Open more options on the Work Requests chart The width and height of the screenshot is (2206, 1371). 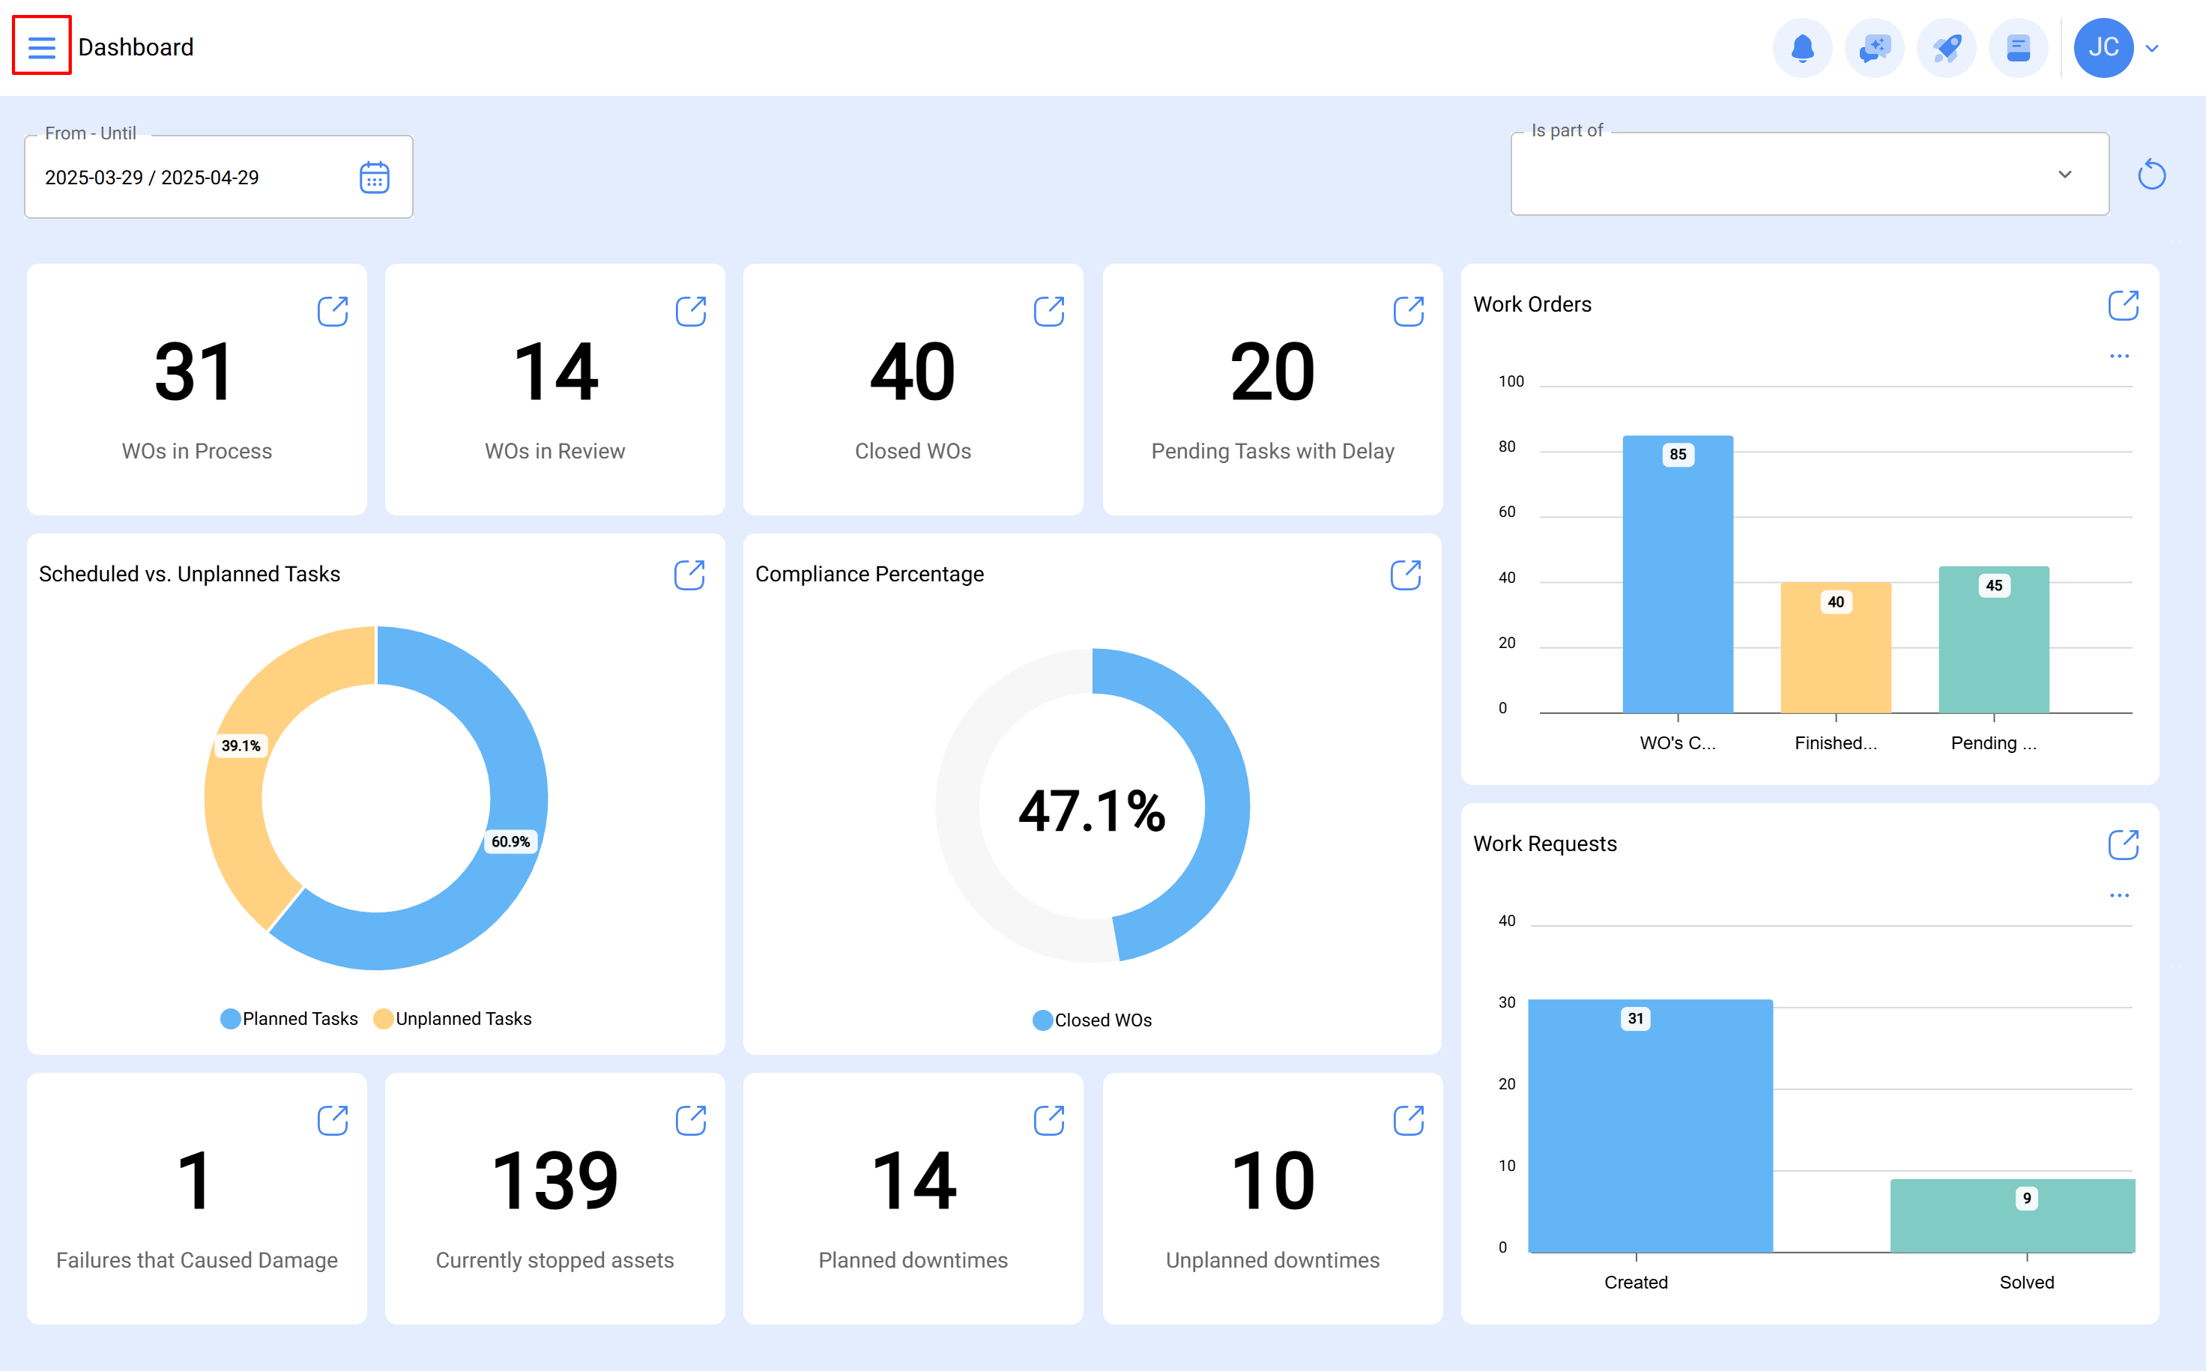tap(2119, 895)
